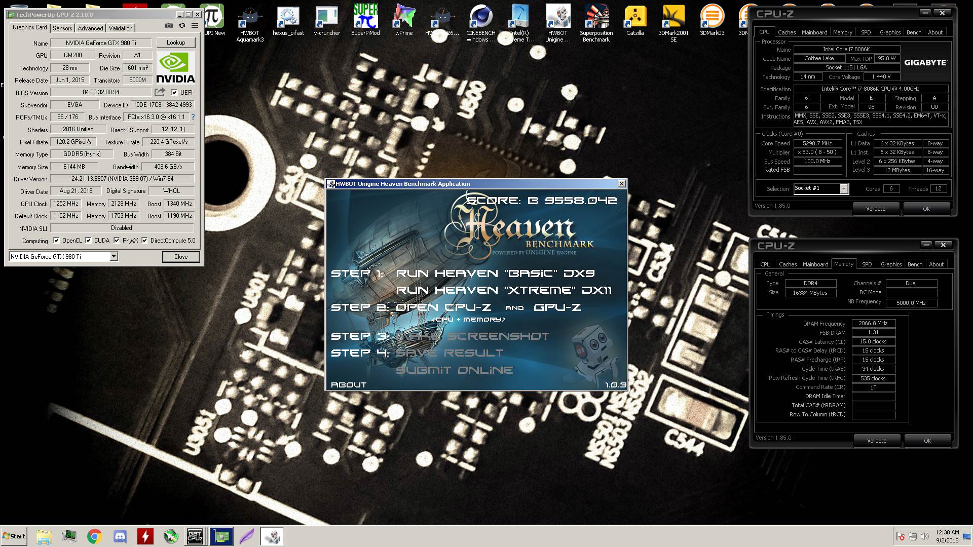Click the GPU-Z screenshot camera icon
Screen dimensions: 973x547
pos(169,26)
